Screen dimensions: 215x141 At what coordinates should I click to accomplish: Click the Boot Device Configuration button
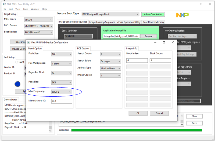click(18, 42)
